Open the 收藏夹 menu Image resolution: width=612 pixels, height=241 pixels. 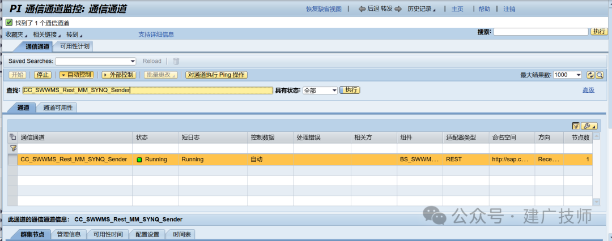point(16,35)
